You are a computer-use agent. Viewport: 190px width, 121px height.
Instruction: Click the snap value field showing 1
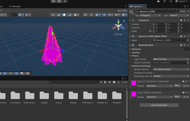tap(14, 15)
